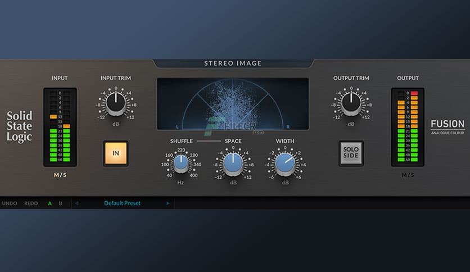This screenshot has width=470, height=272.
Task: Click the Solid State Logic logo
Action: point(20,126)
